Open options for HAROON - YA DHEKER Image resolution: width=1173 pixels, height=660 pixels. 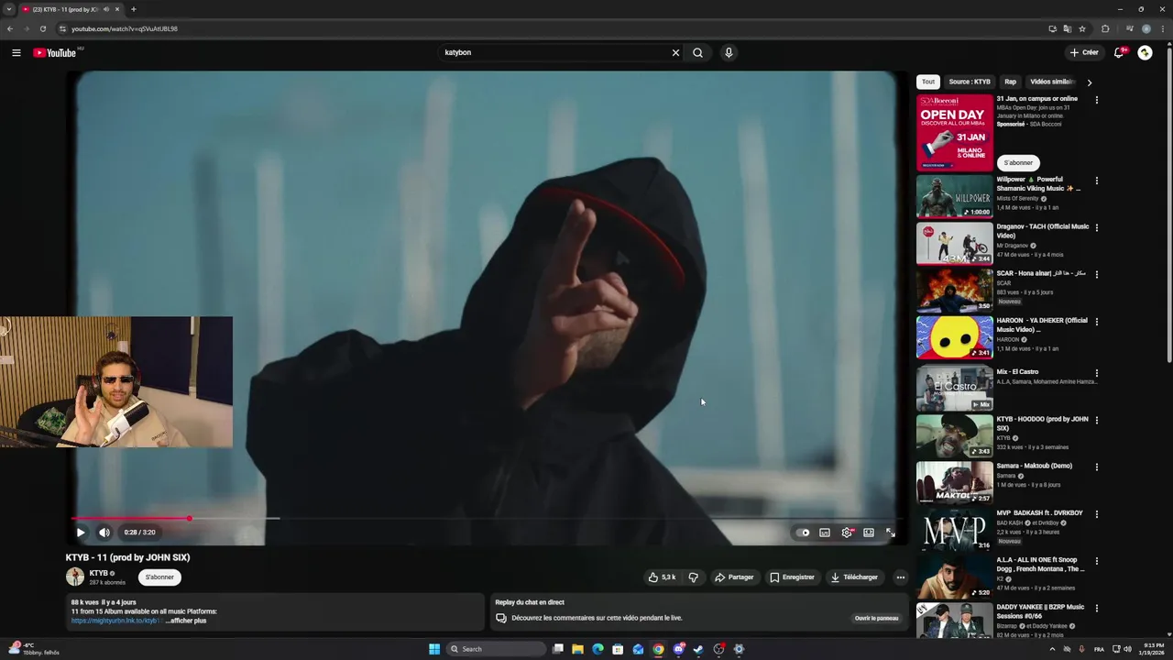click(x=1097, y=321)
